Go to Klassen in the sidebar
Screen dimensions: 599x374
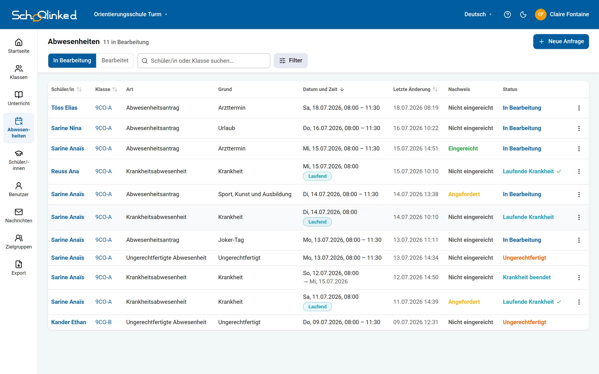click(19, 72)
